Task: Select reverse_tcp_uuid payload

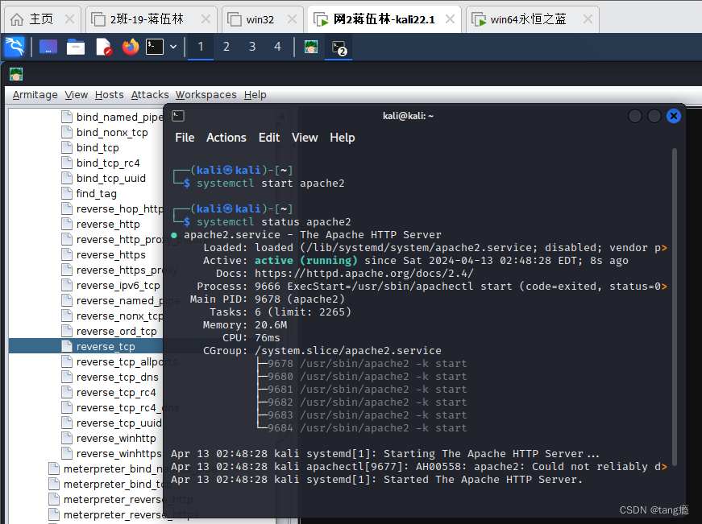Action: click(118, 423)
